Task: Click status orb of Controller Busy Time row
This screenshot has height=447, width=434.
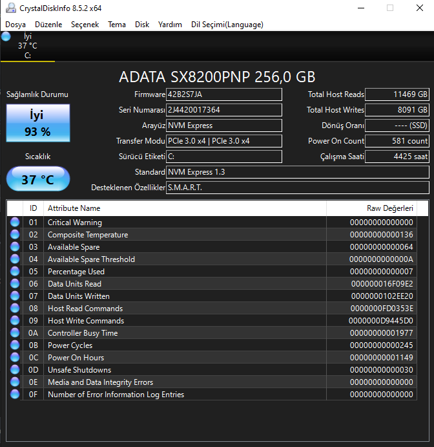Action: click(x=15, y=333)
